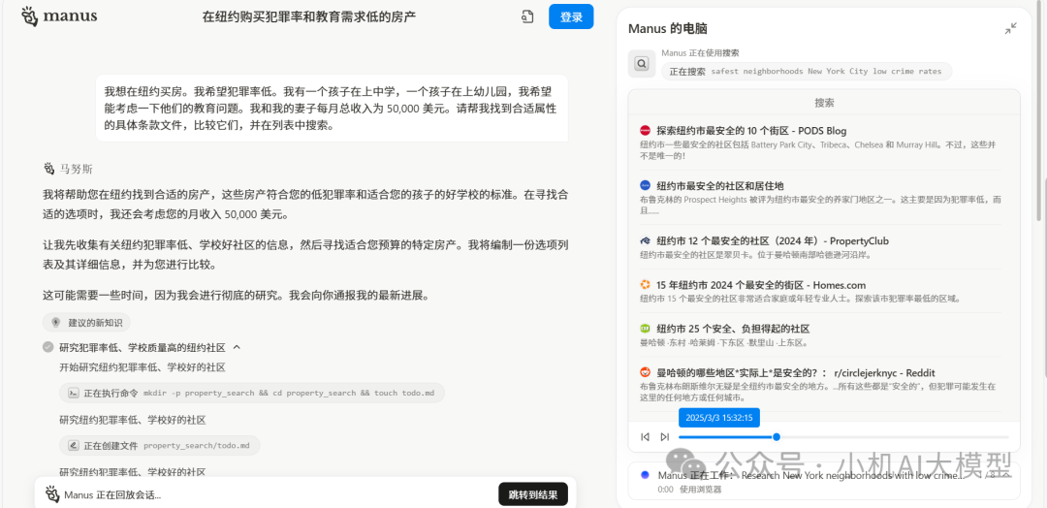Click the replay progress slider handle
The width and height of the screenshot is (1047, 508).
point(776,436)
